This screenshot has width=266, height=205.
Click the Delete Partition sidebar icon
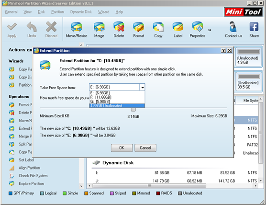11,113
